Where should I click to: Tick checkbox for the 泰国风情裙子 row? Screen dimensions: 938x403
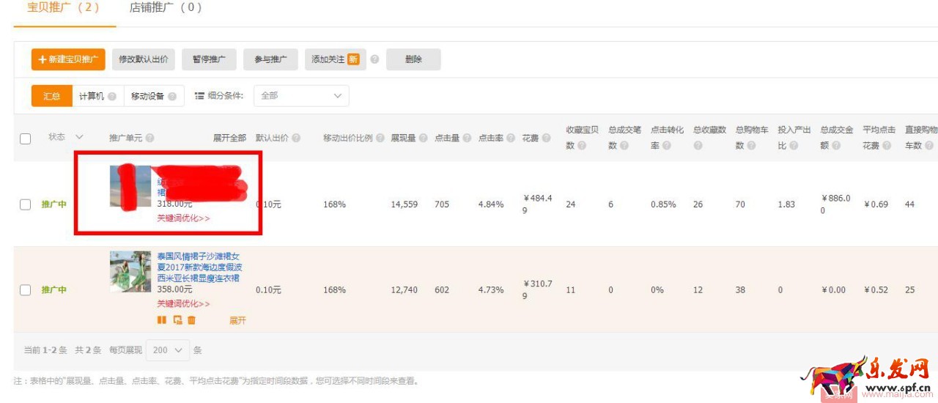[25, 290]
